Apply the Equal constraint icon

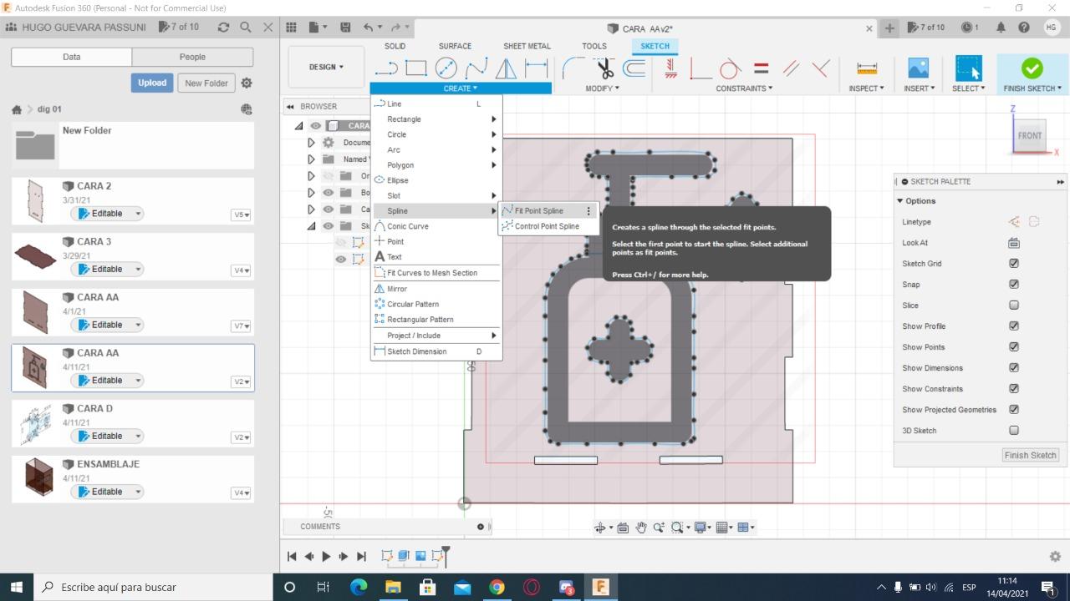(761, 68)
